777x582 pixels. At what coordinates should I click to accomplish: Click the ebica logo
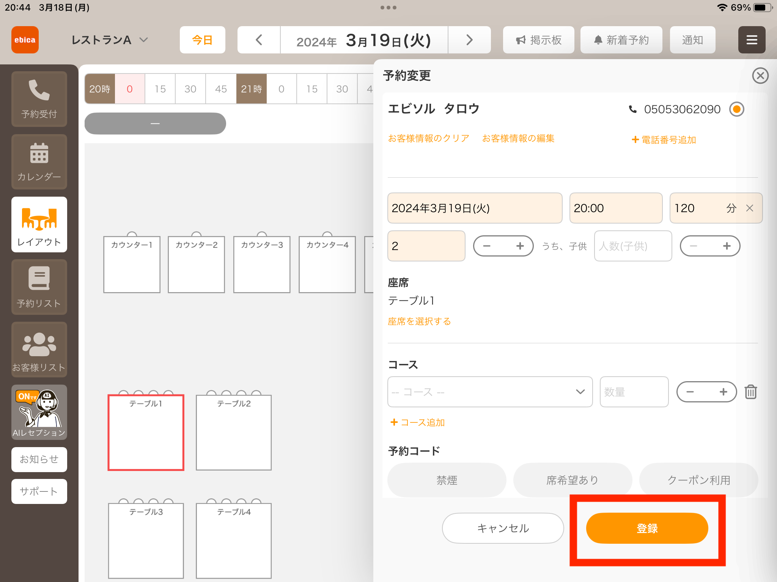pos(25,40)
